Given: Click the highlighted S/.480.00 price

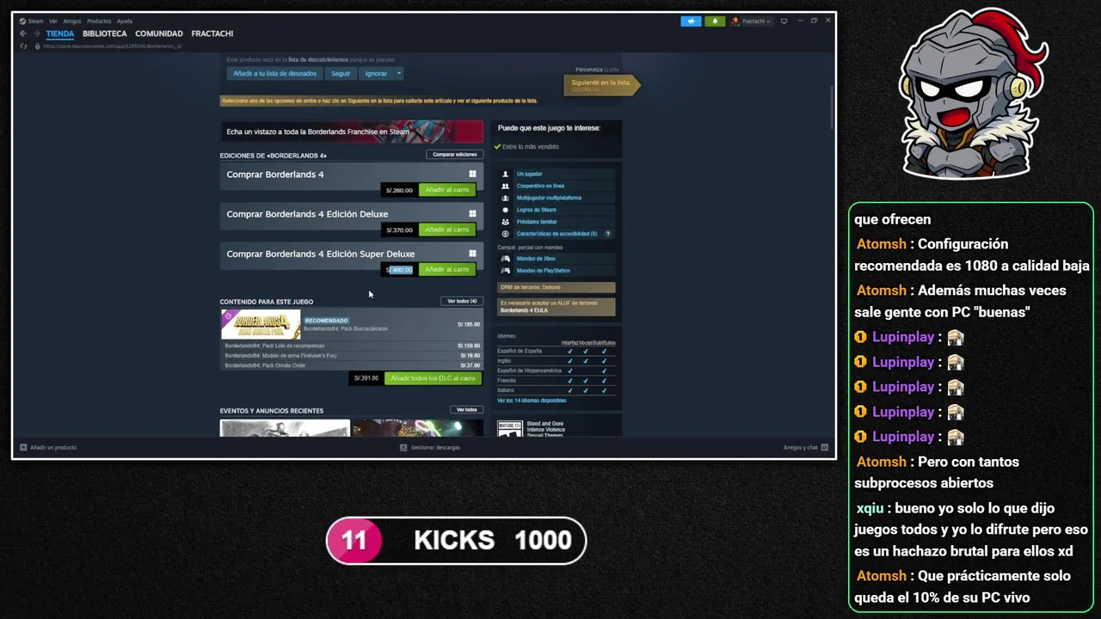Looking at the screenshot, I should tap(399, 270).
